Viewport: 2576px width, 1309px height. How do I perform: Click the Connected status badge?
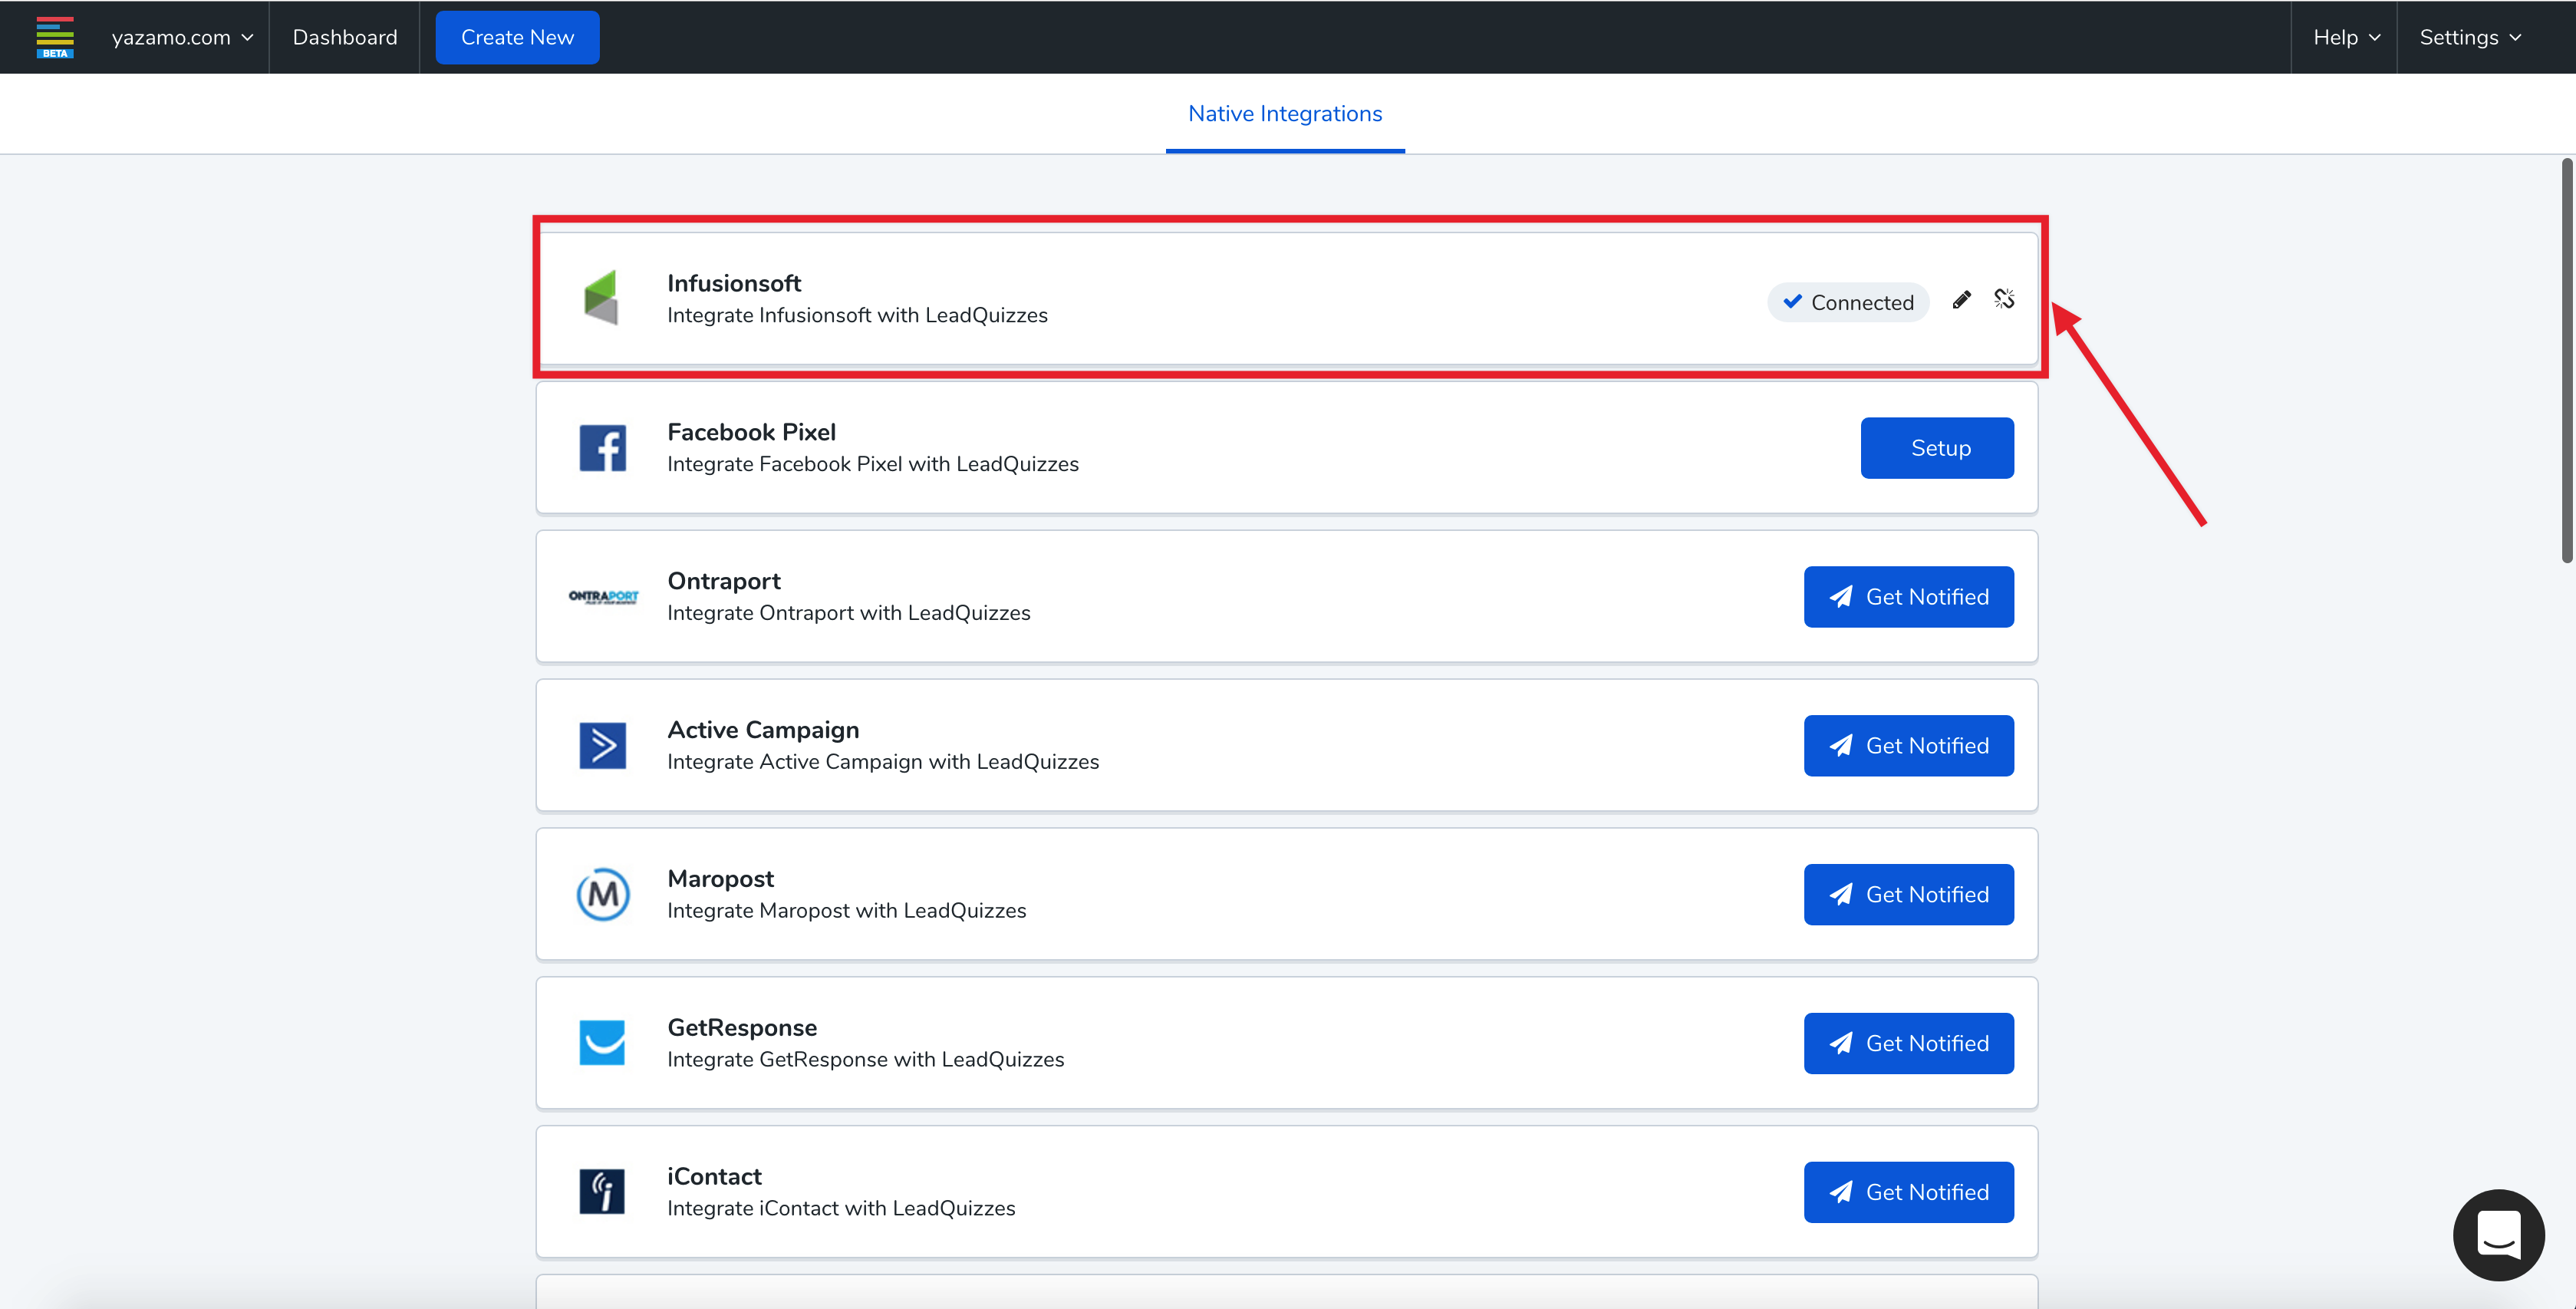[1848, 302]
